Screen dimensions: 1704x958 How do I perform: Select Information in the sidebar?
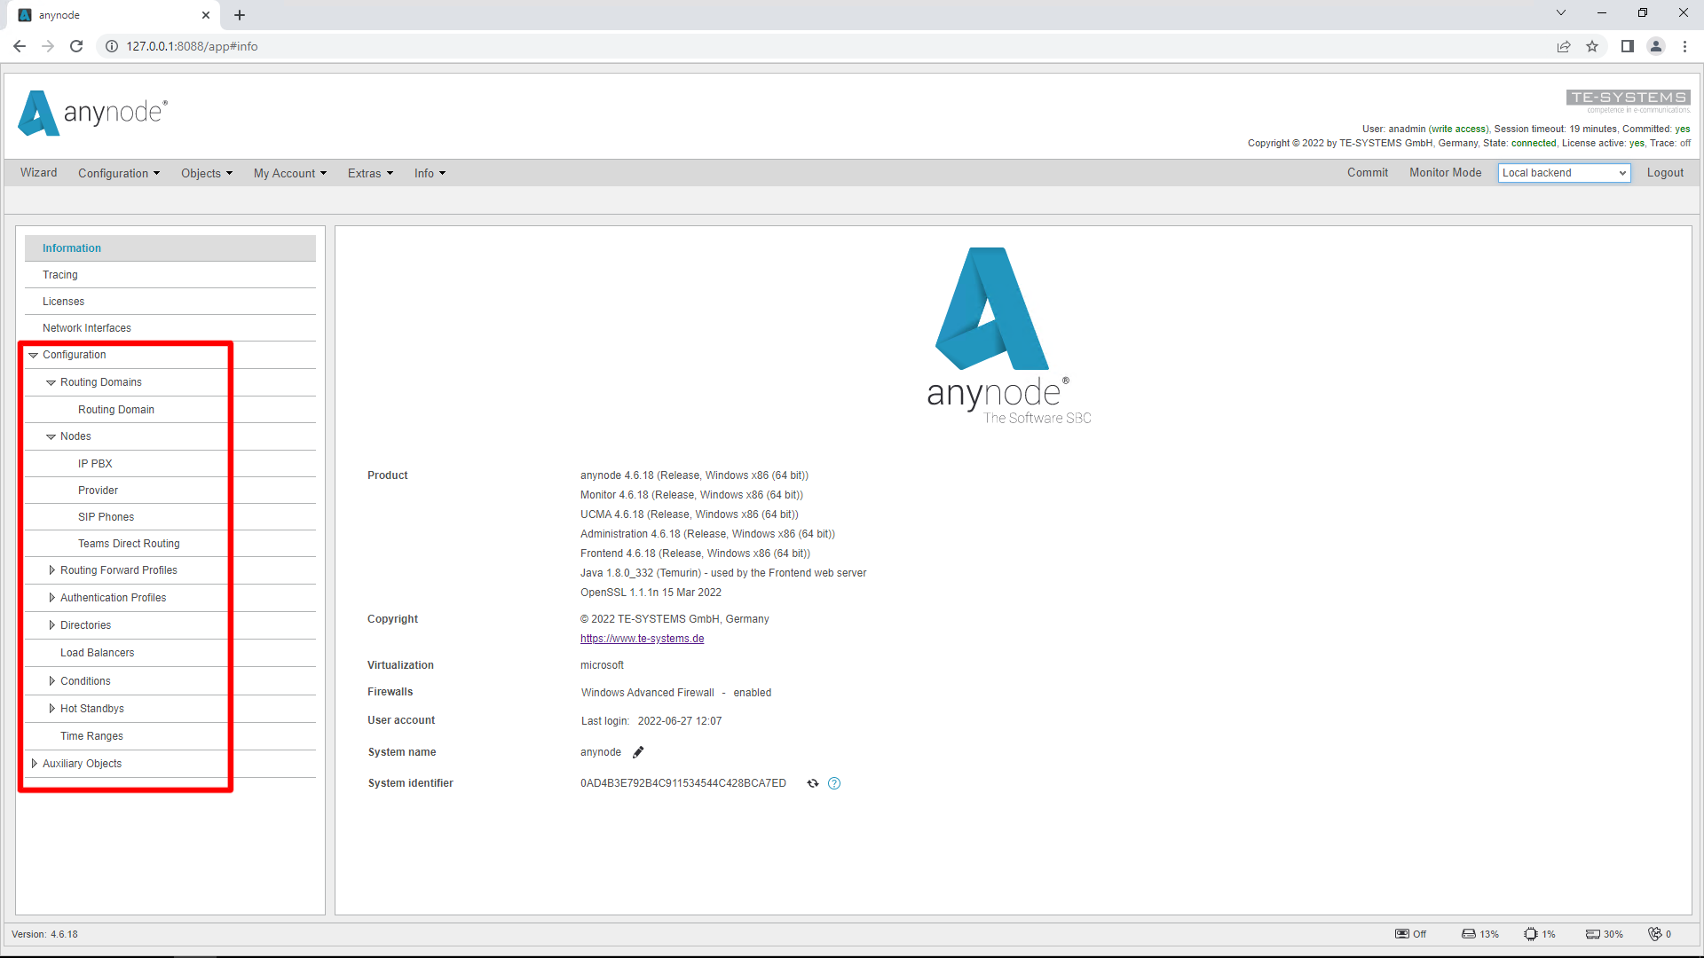[170, 248]
